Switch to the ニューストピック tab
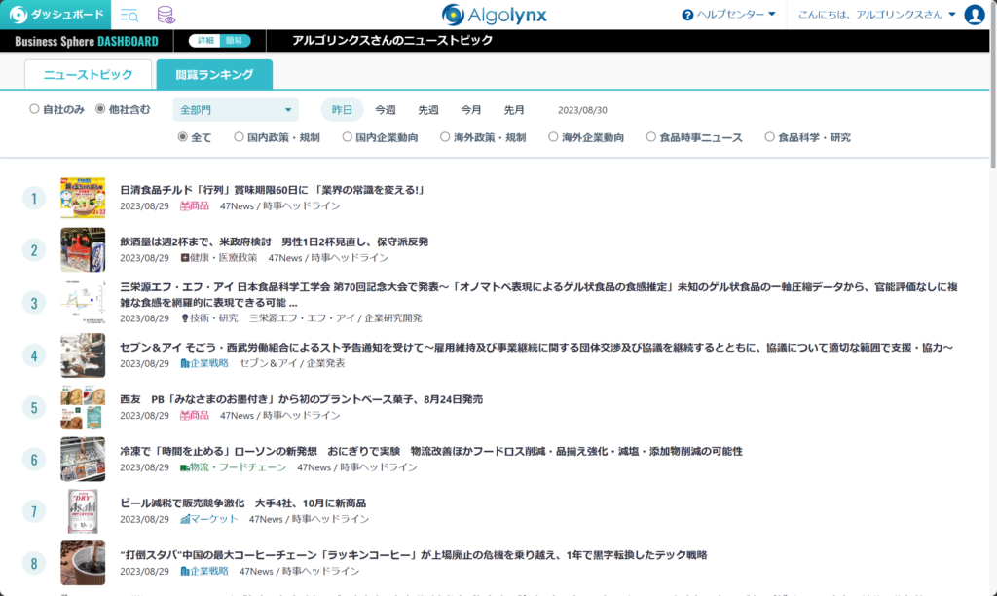 (88, 75)
